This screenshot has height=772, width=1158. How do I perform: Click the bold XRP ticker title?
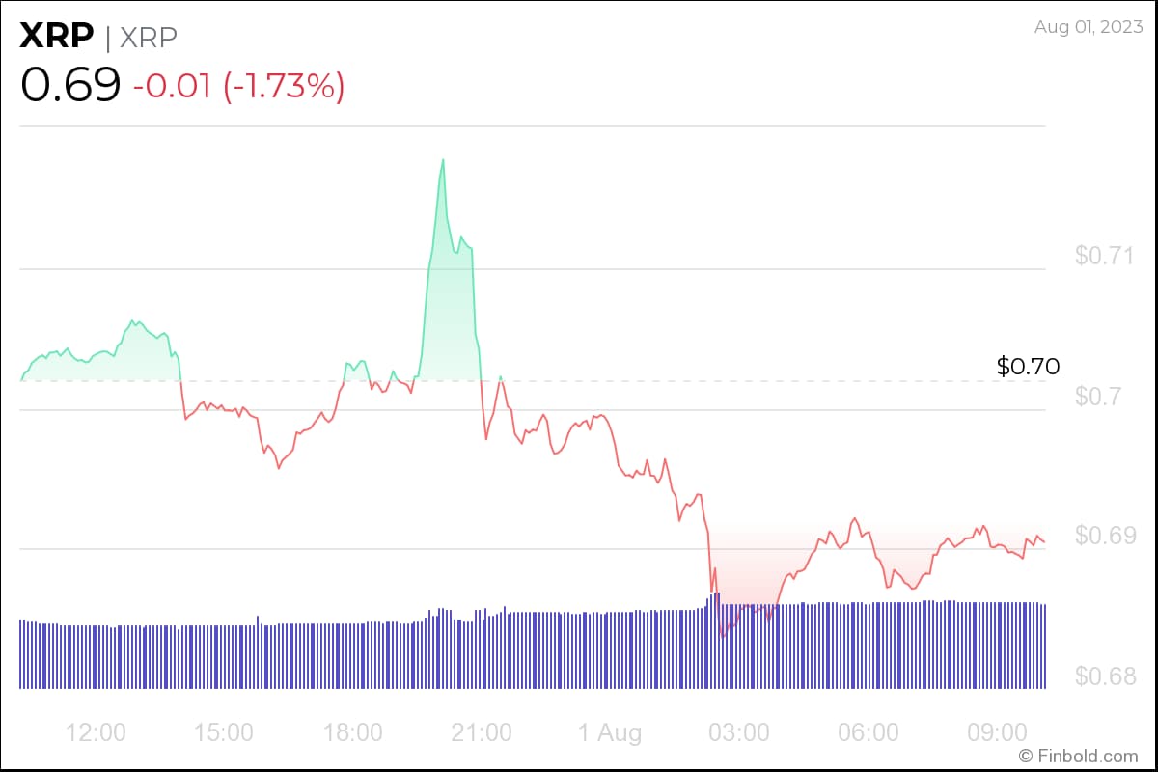tap(57, 37)
